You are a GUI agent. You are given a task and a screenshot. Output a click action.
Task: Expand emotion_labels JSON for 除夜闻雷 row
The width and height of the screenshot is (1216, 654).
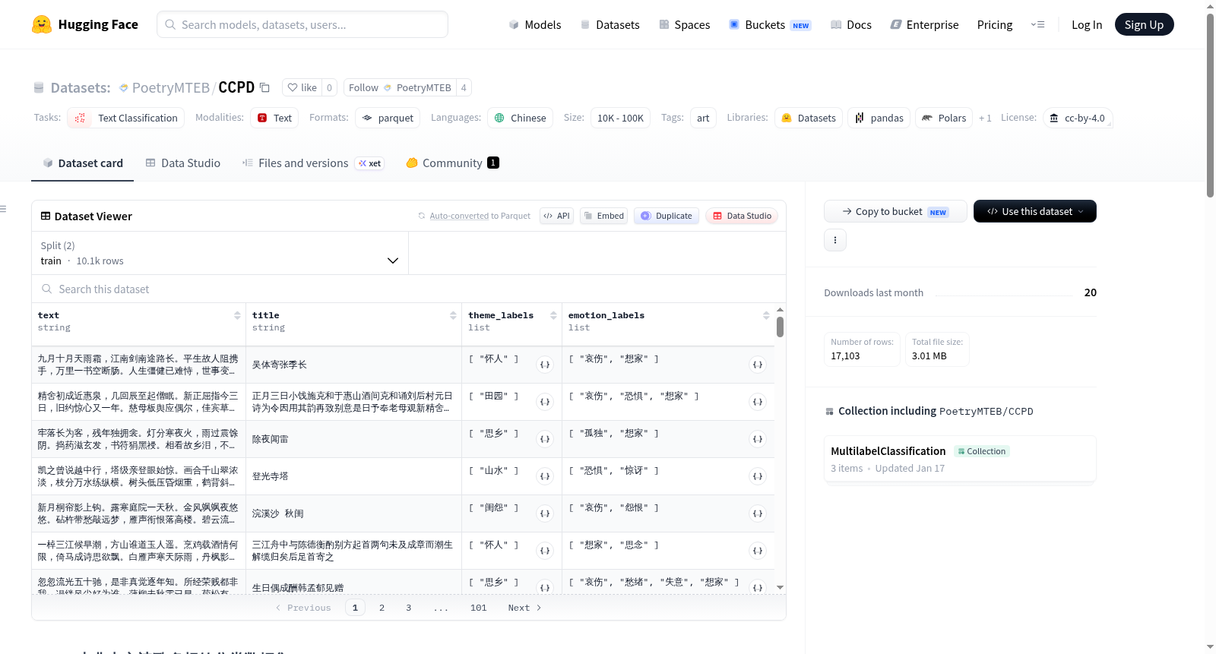(x=758, y=439)
